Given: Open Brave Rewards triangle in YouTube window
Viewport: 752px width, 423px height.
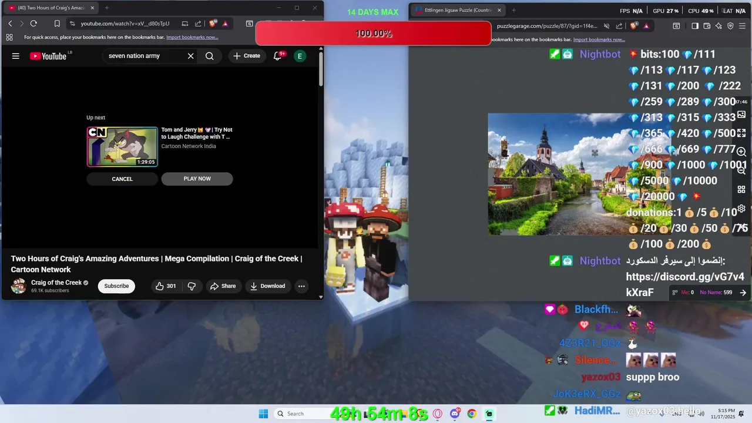Looking at the screenshot, I should pos(225,23).
